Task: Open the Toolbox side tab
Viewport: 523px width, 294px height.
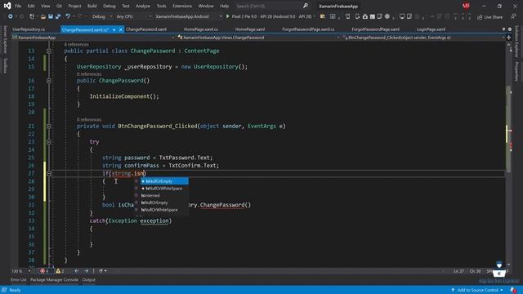Action: 5,65
